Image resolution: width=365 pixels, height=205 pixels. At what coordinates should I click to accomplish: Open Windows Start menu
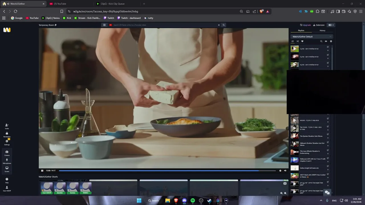coord(139,200)
